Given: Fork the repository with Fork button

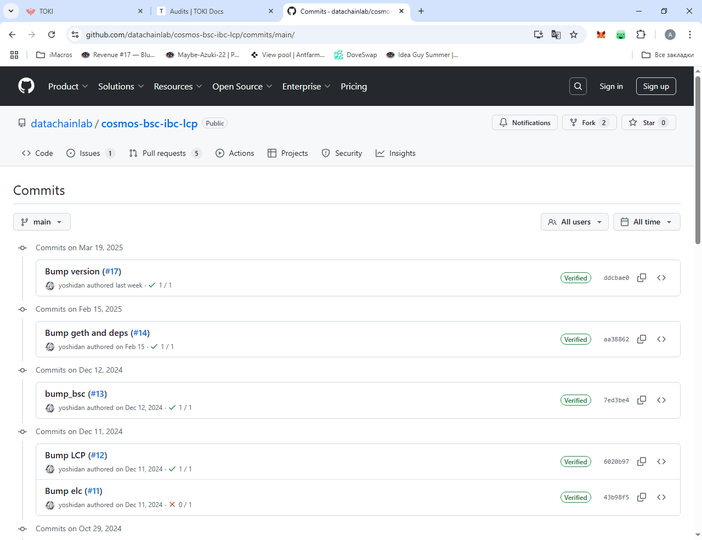Looking at the screenshot, I should [590, 122].
